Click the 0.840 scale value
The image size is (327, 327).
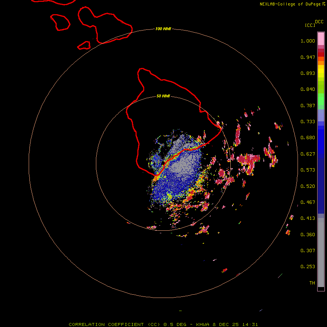pyautogui.click(x=308, y=89)
